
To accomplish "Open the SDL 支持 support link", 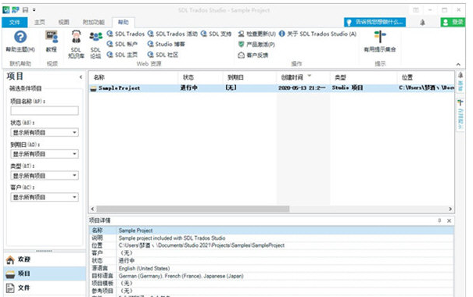I will (217, 34).
